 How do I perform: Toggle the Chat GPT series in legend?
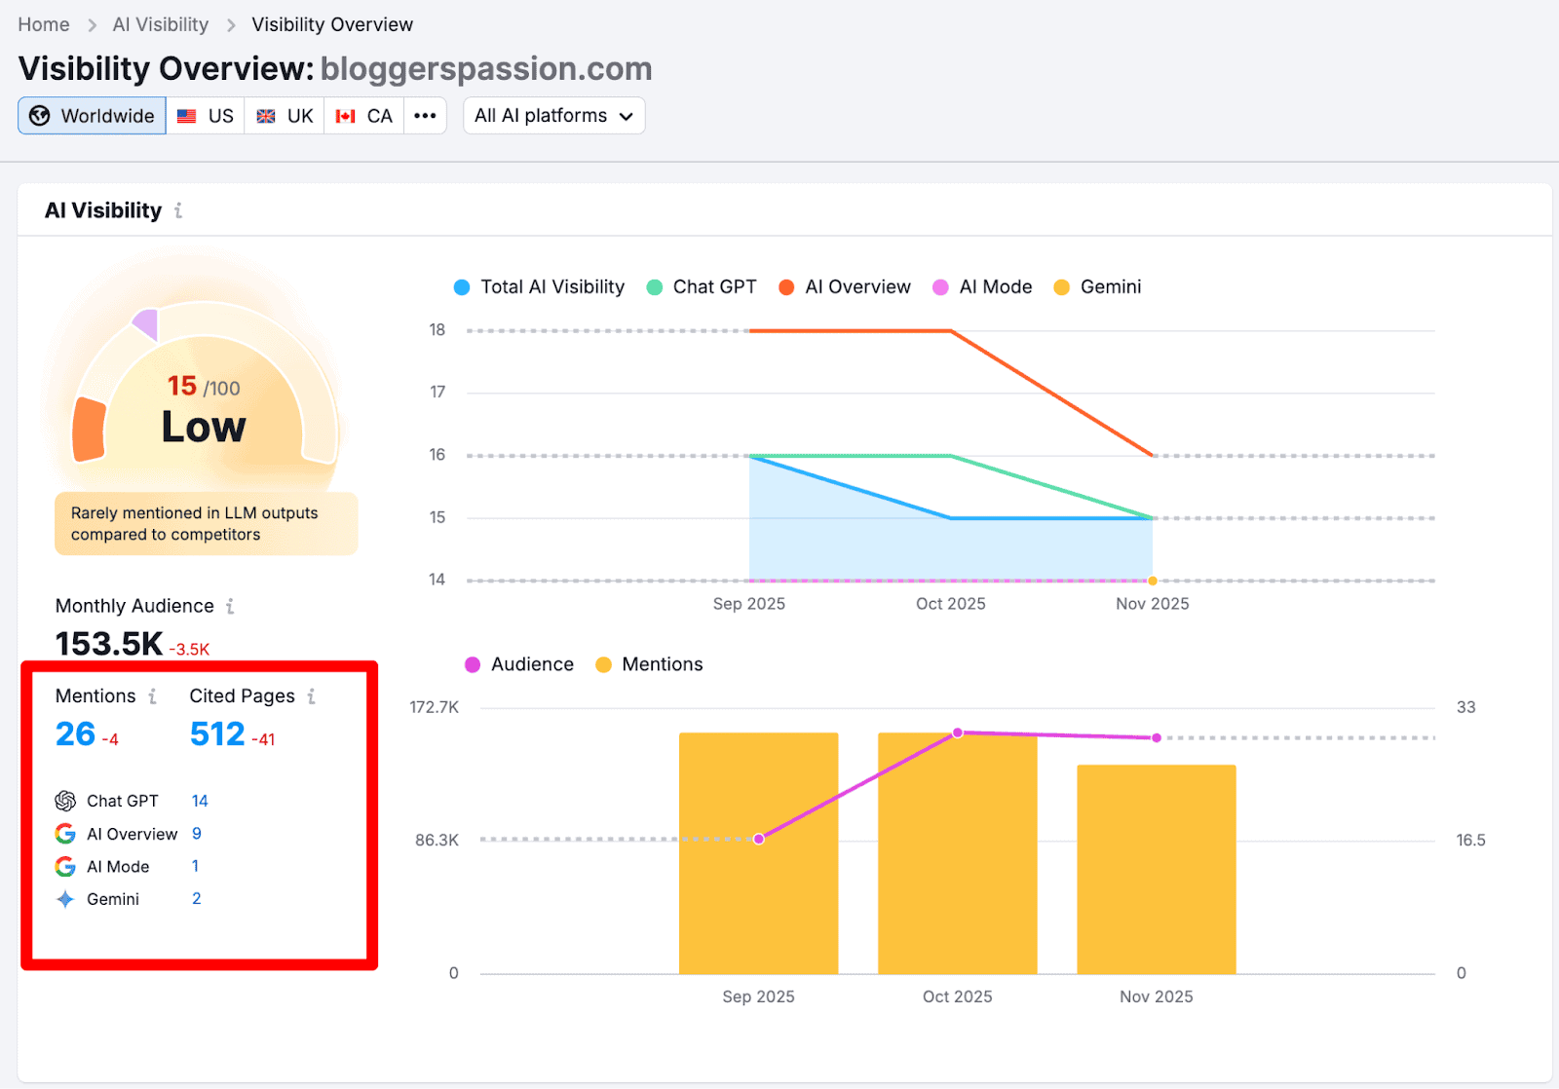coord(702,287)
